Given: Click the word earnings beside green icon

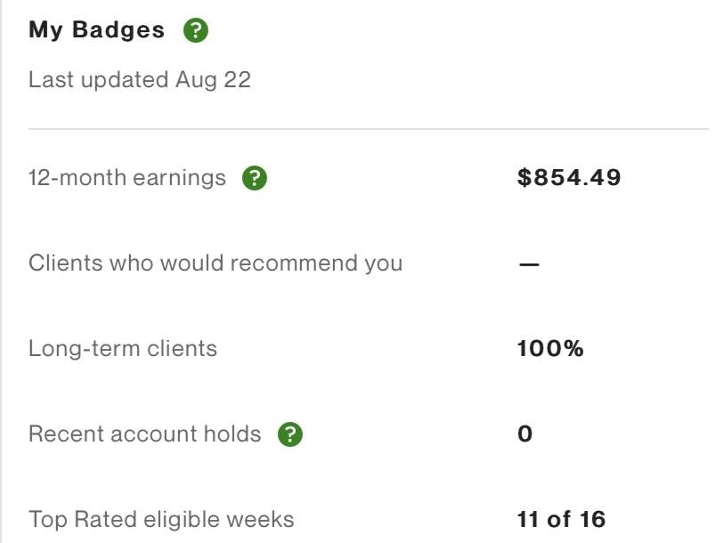Looking at the screenshot, I should [x=180, y=178].
